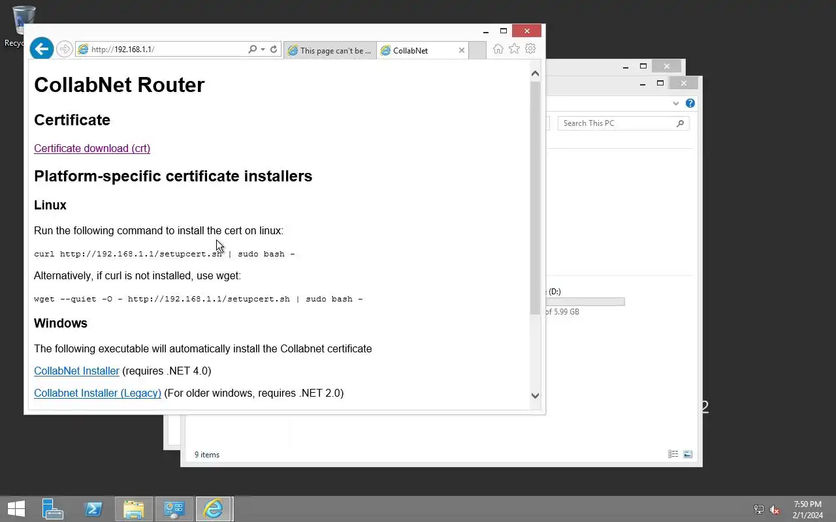Open the clock showing 7:50 PM
The width and height of the screenshot is (836, 522).
coord(808,510)
